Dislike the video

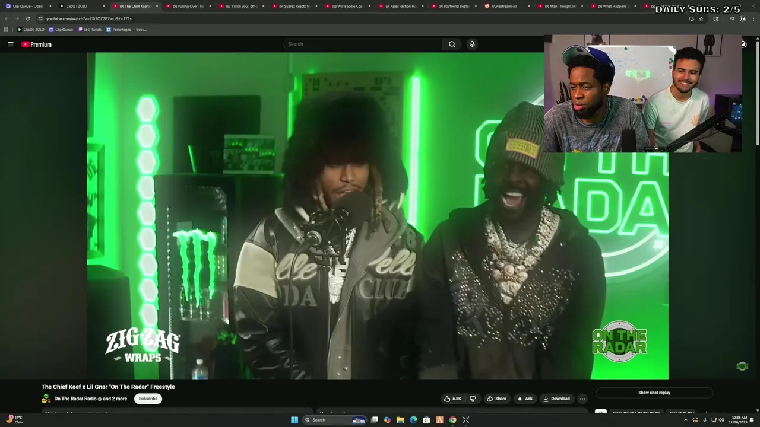473,399
